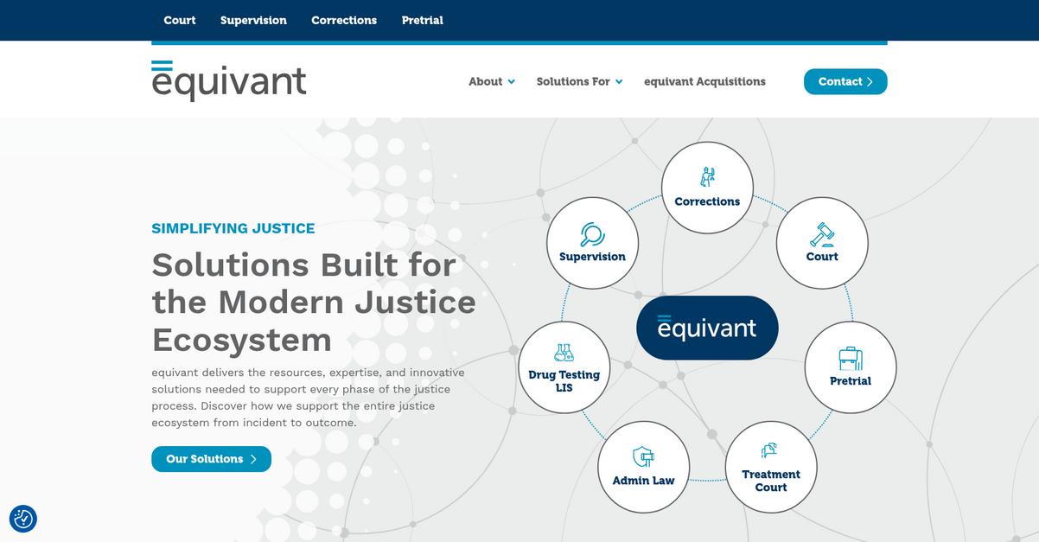The width and height of the screenshot is (1039, 542).
Task: Expand the Solutions For dropdown
Action: tap(579, 81)
